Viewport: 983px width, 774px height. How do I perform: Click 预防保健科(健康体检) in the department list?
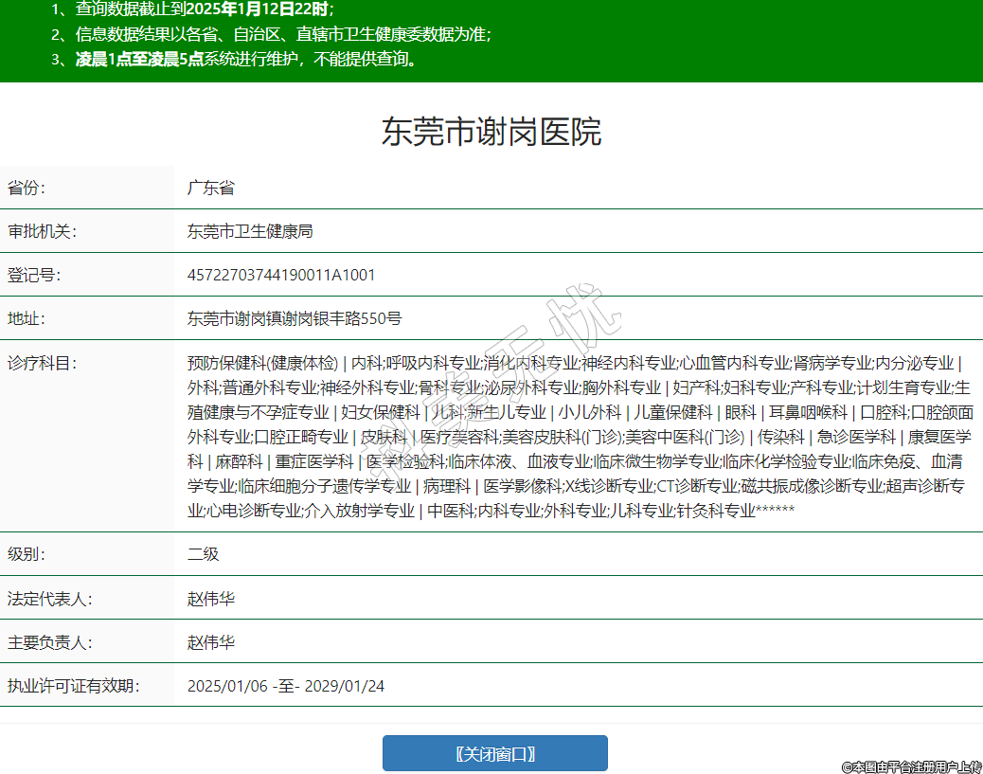click(262, 363)
